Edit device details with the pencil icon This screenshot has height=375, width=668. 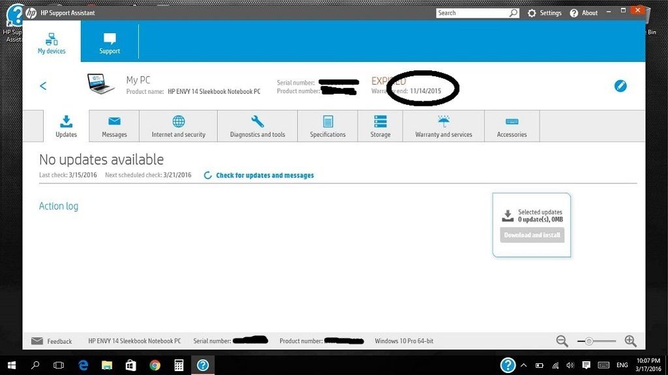[x=620, y=86]
